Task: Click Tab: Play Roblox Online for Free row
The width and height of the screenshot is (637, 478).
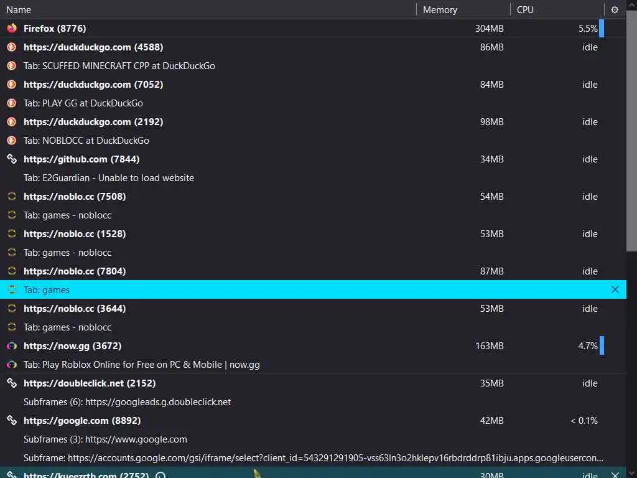Action: click(x=314, y=365)
